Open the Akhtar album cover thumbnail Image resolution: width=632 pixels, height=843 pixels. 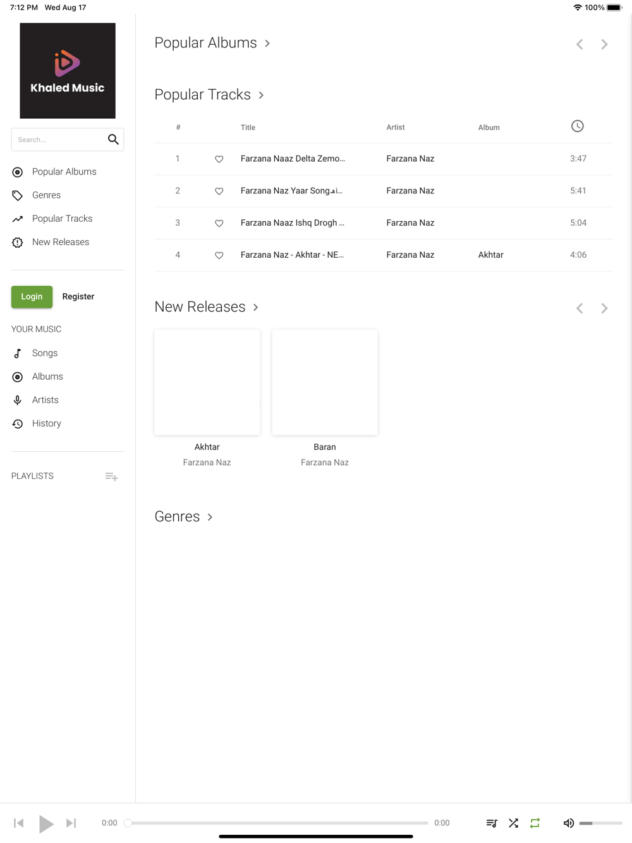coord(207,382)
